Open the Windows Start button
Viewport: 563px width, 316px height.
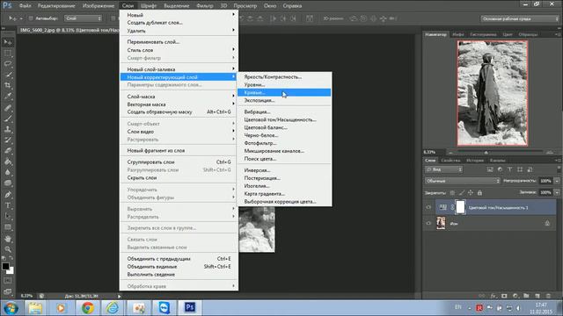(11, 308)
